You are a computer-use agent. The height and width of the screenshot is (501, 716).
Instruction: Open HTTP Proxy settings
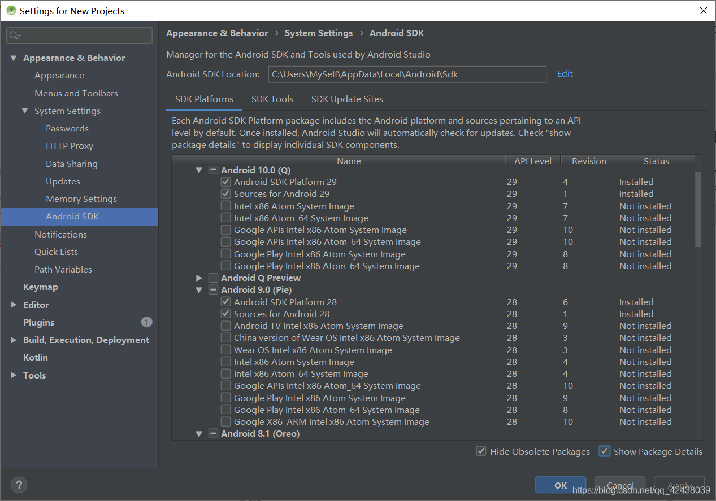pos(70,146)
